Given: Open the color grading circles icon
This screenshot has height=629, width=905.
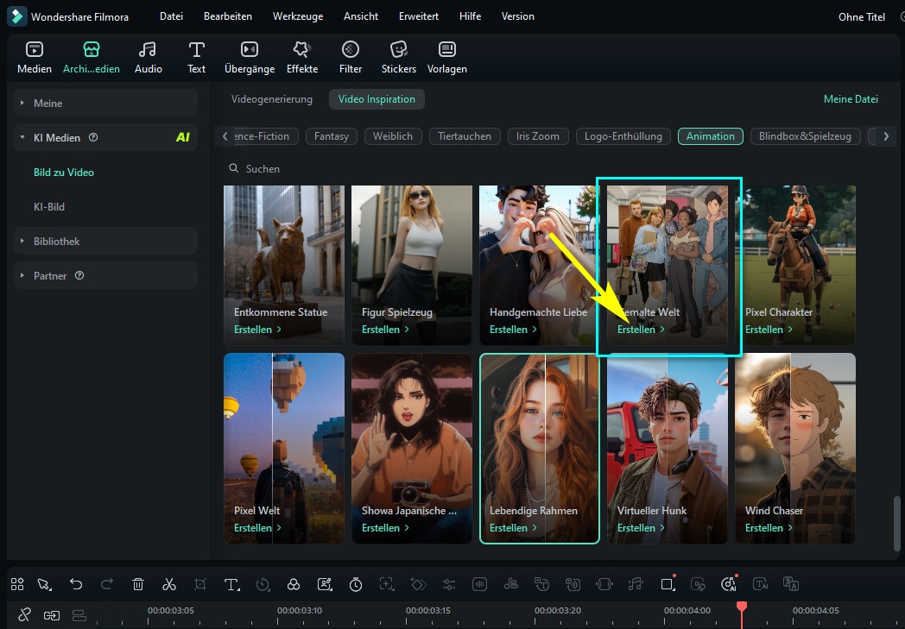Looking at the screenshot, I should point(294,584).
